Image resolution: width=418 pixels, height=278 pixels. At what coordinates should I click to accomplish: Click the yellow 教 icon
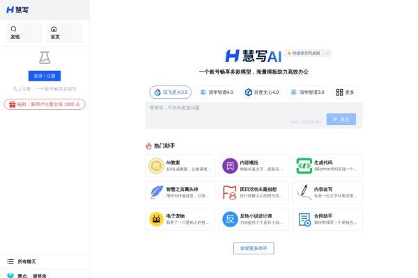156,165
